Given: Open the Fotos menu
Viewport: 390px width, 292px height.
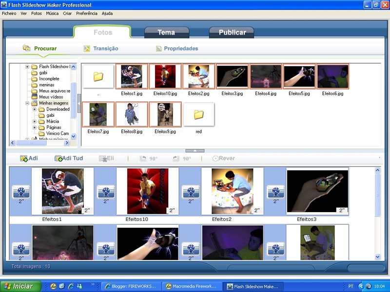Looking at the screenshot, I should (36, 14).
